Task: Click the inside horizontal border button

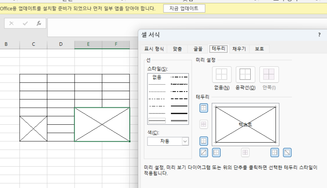Action: [204, 125]
